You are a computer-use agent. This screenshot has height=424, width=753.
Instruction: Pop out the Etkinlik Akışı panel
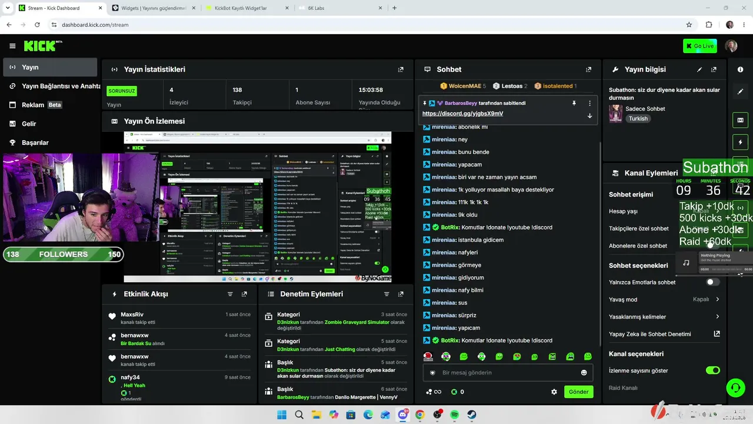244,294
